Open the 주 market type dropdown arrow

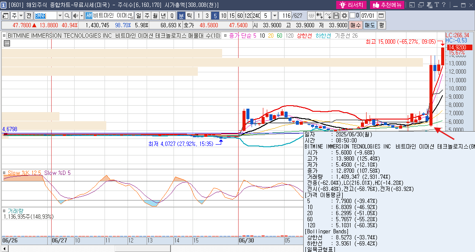point(21,16)
